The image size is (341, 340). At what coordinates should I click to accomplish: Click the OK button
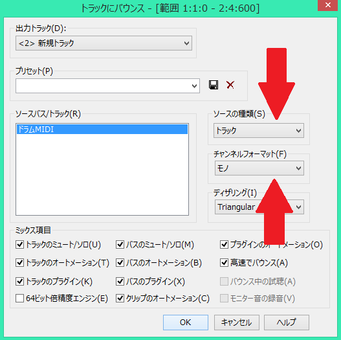point(186,323)
